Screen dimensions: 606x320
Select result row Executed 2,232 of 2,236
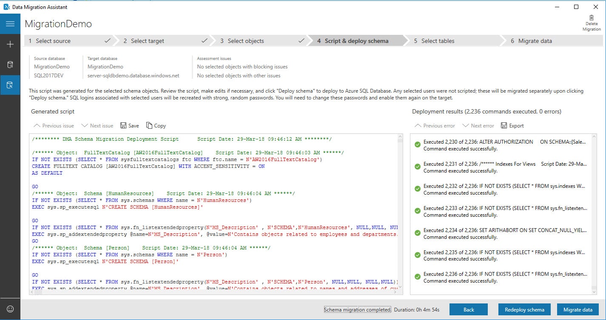coord(502,190)
